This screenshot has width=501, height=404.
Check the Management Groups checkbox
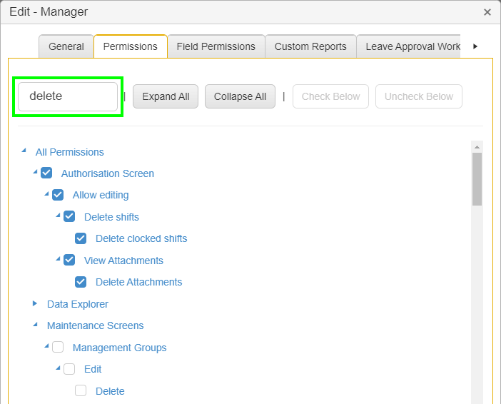(58, 347)
